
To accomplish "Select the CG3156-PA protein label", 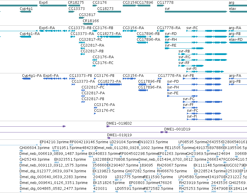I will [133, 76].
